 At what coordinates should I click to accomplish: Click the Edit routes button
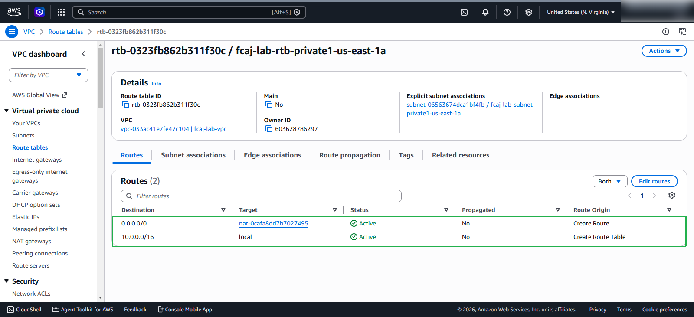655,181
